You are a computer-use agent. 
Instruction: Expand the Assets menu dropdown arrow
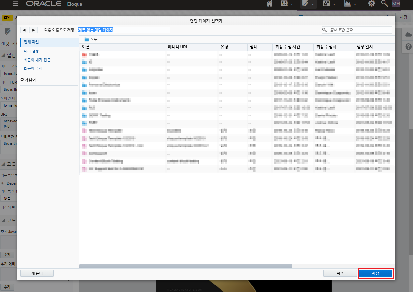(313, 4)
